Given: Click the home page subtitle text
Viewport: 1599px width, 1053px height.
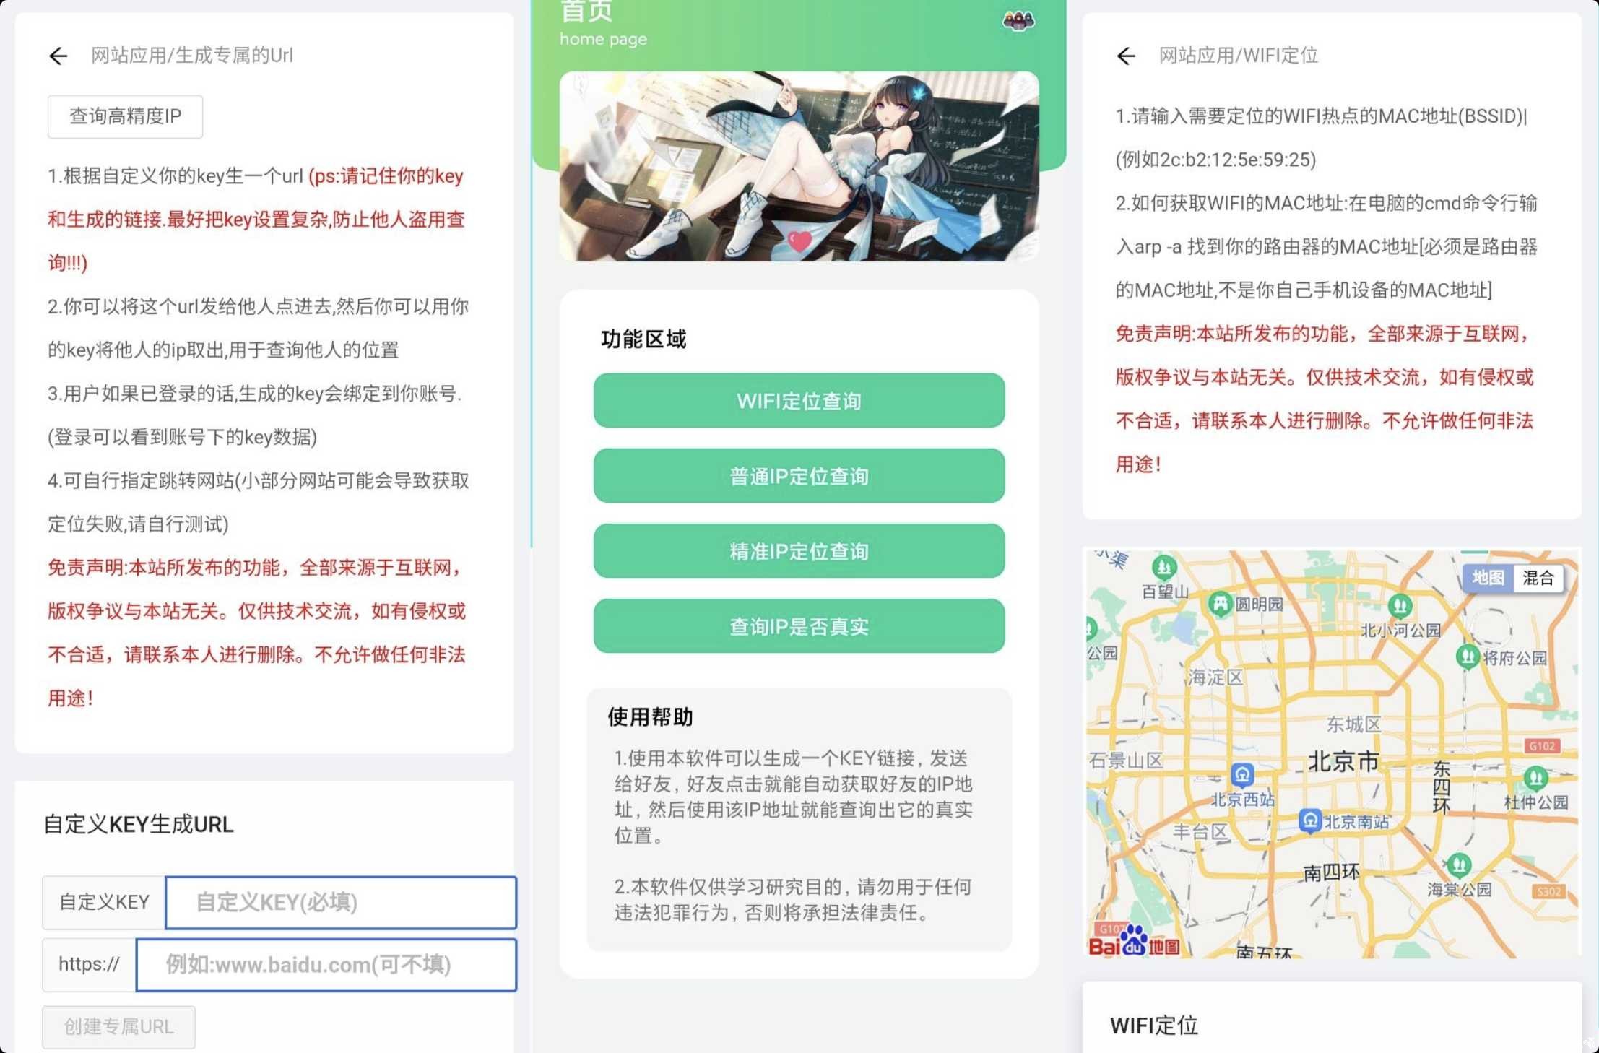Looking at the screenshot, I should (x=603, y=39).
